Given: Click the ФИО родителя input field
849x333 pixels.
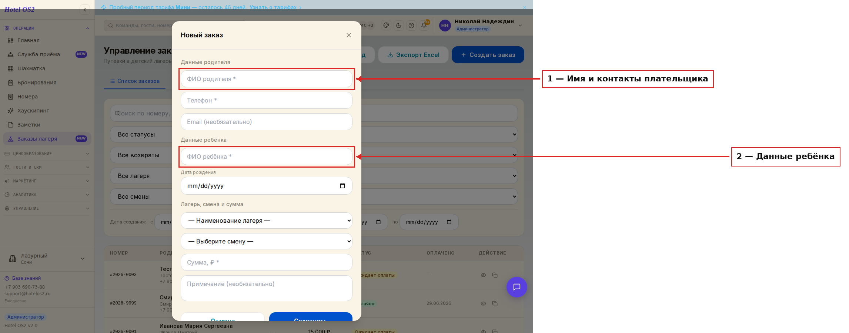Looking at the screenshot, I should 266,79.
